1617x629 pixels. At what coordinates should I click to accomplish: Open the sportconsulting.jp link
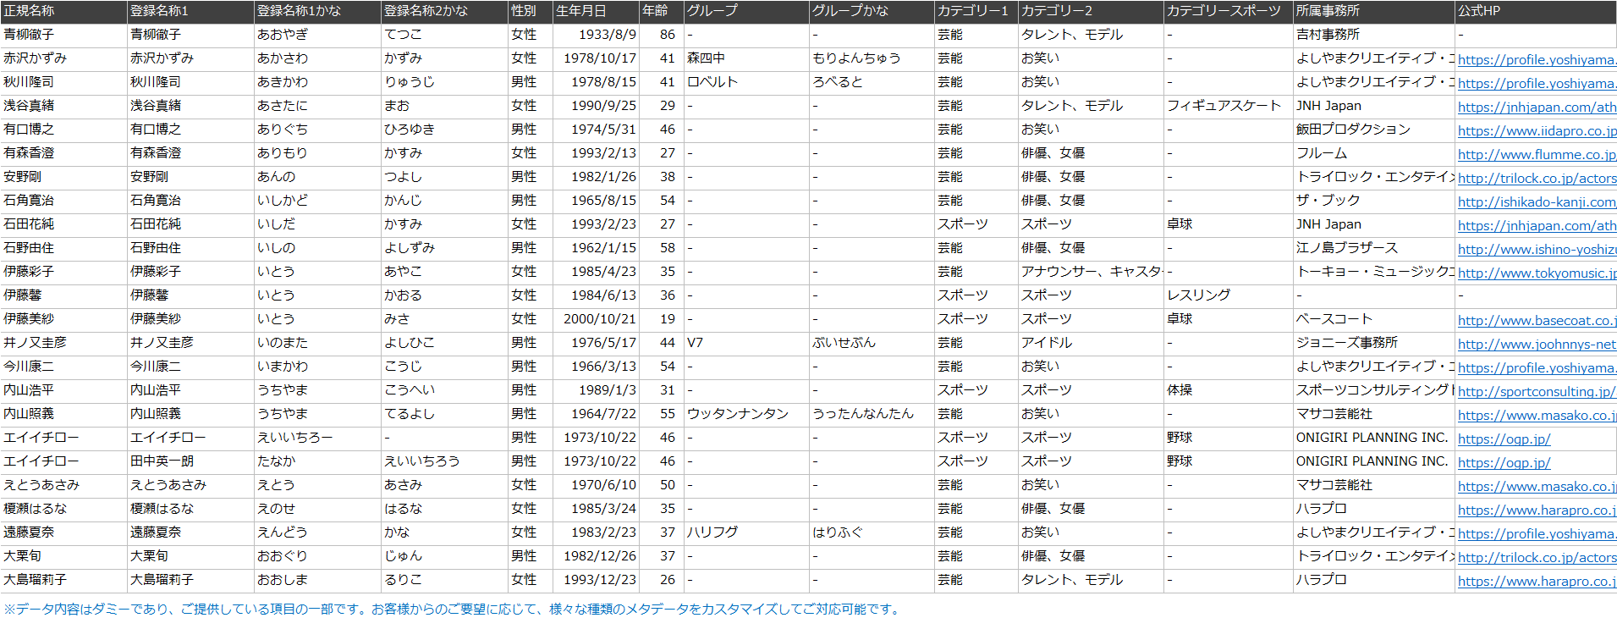[x=1536, y=392]
